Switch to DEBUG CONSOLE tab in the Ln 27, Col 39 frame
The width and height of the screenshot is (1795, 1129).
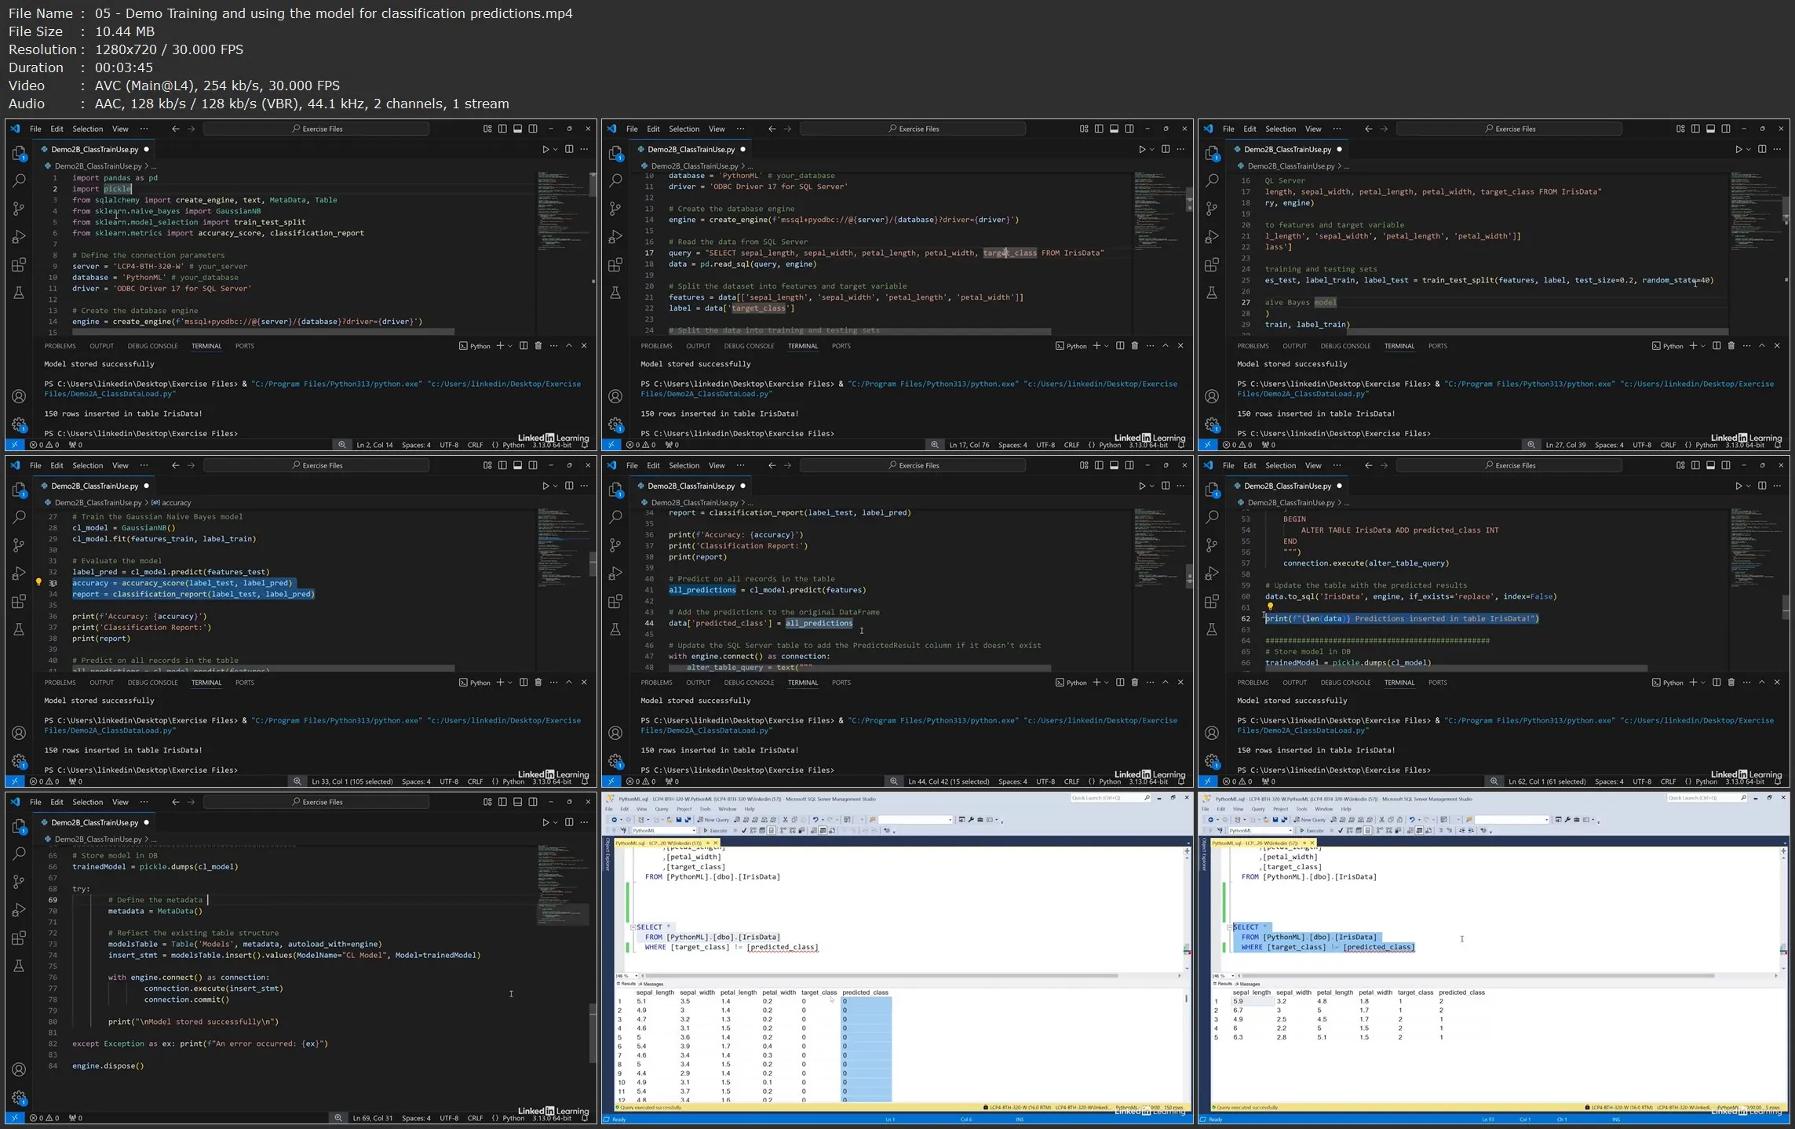[1345, 346]
